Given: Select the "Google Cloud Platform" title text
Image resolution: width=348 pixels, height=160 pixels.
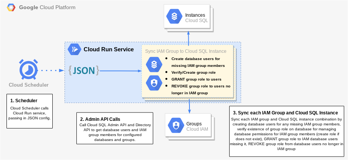Looking at the screenshot, I should click(x=47, y=8).
